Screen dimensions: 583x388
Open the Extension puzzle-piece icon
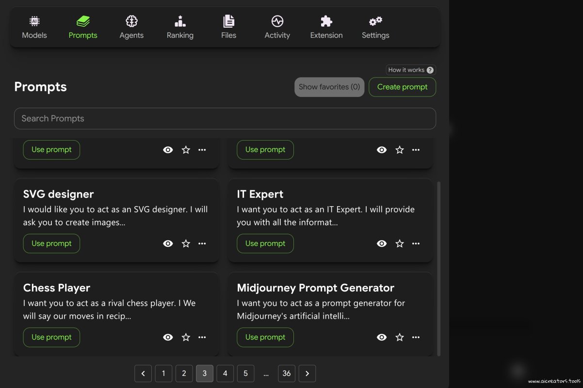[x=326, y=21]
